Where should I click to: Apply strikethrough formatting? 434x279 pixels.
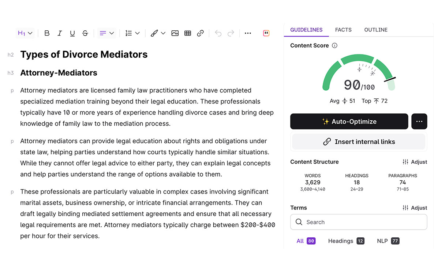[x=85, y=33]
